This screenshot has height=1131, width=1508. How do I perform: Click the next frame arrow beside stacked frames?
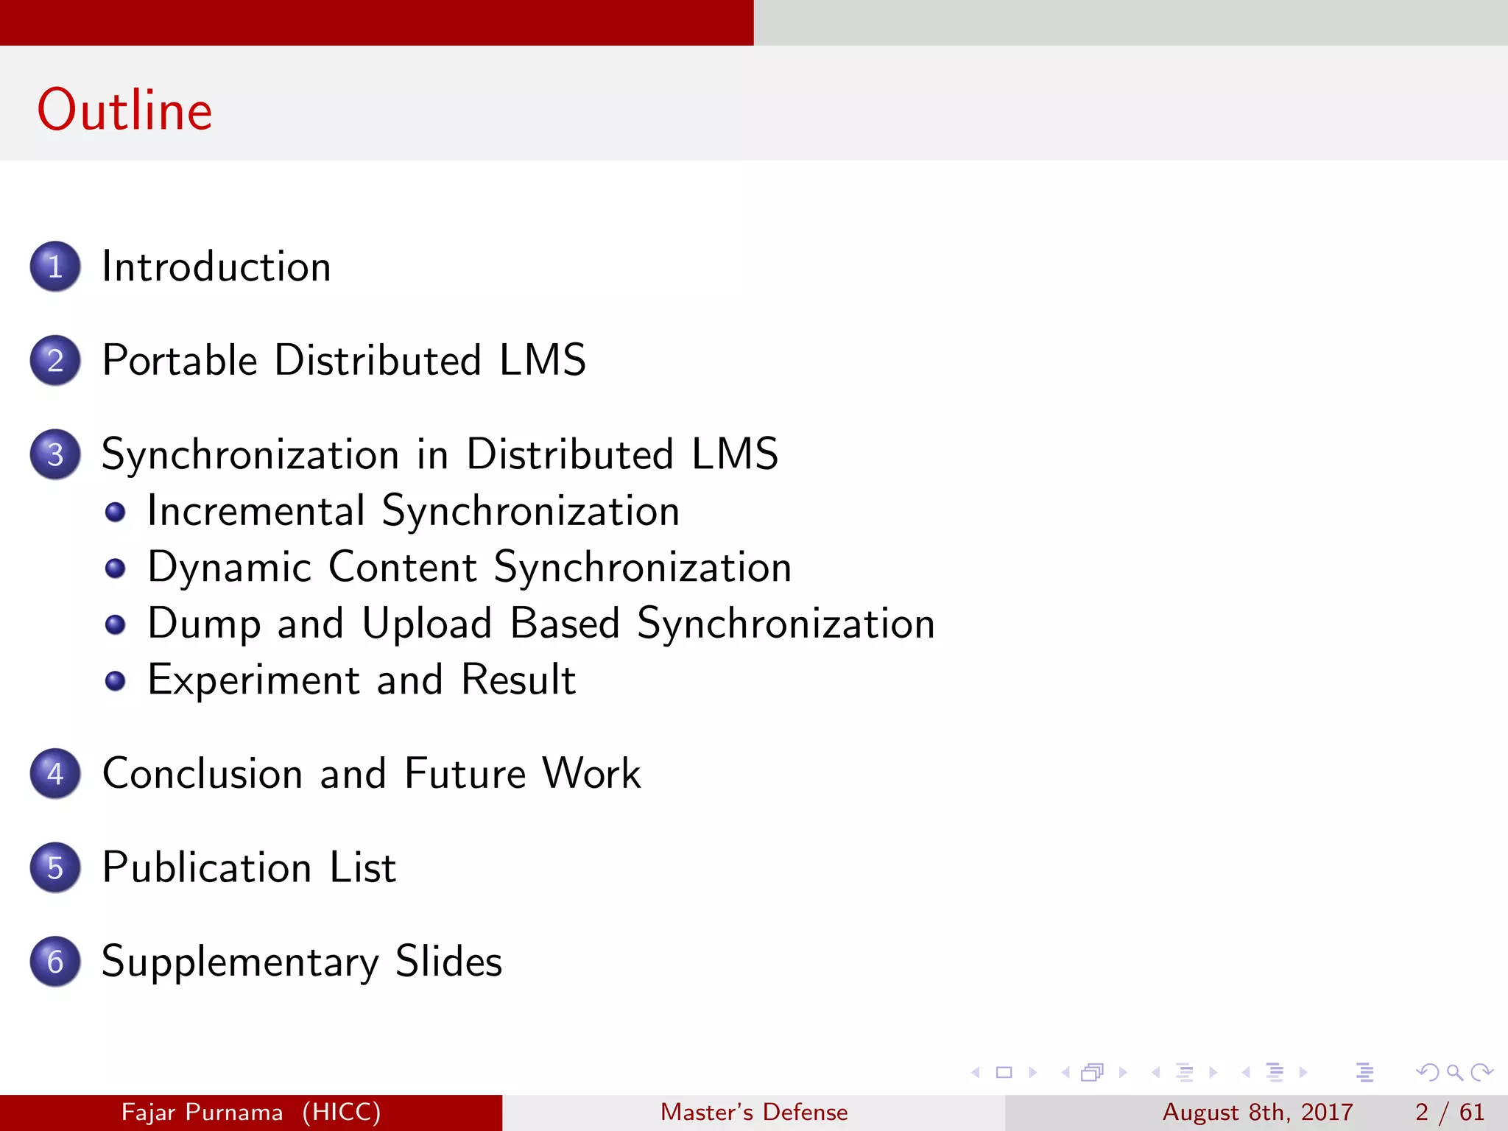tap(1123, 1073)
